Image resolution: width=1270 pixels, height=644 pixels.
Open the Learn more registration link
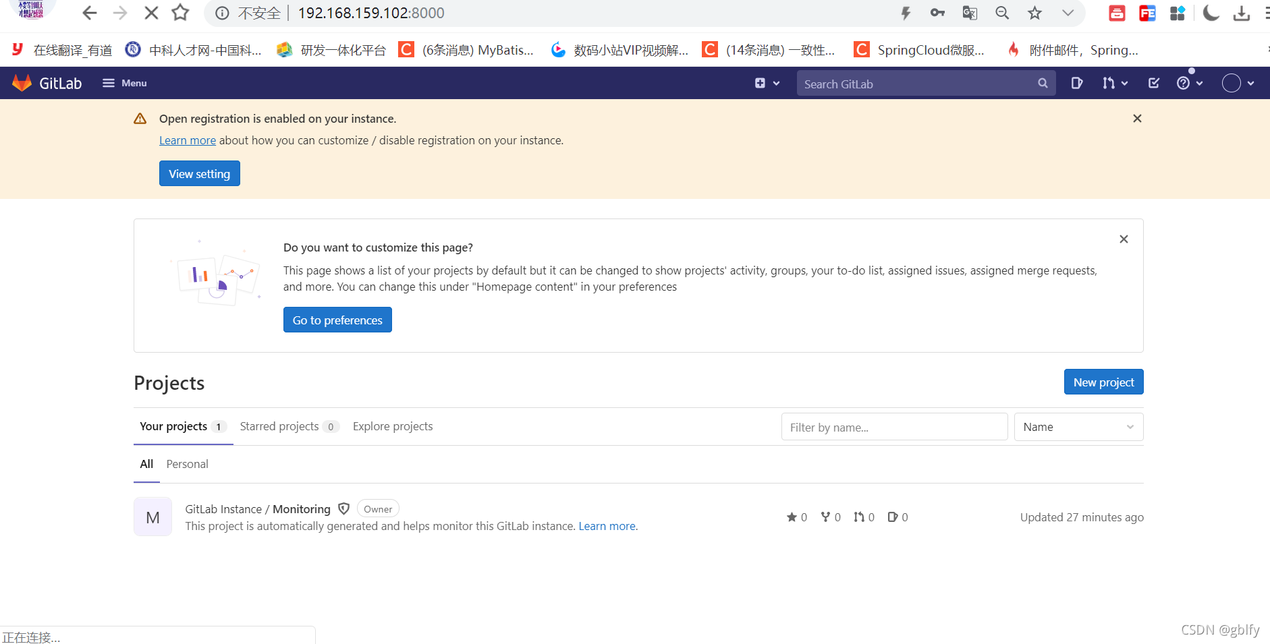tap(187, 140)
